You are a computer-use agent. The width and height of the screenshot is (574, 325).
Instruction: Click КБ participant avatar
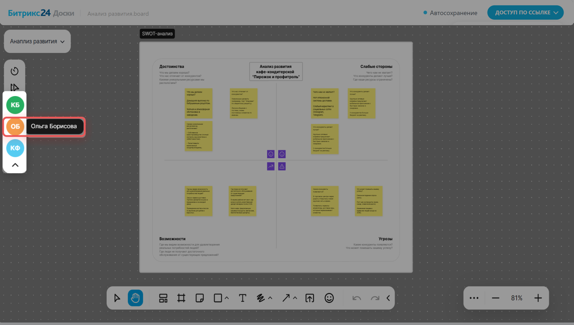point(15,105)
